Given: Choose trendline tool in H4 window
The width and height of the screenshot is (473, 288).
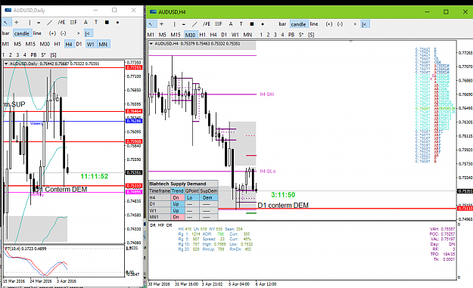Looking at the screenshot, I should coord(194,24).
